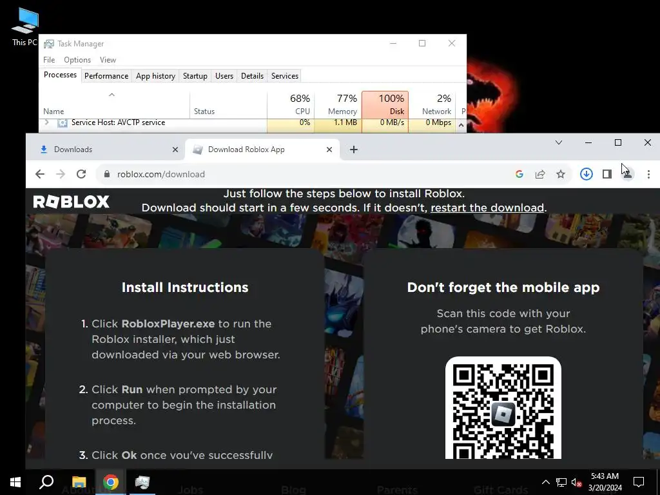
Task: Open notification center icon
Action: [x=639, y=482]
